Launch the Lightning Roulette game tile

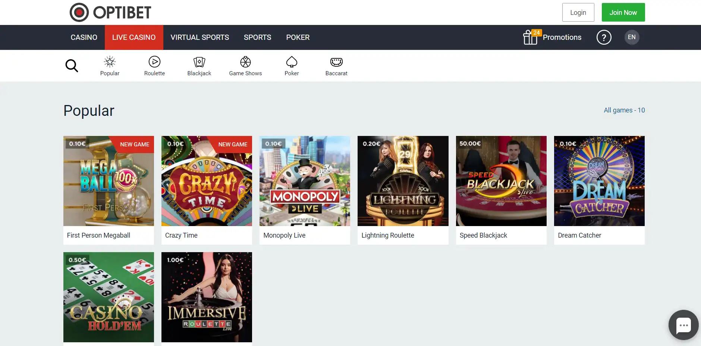point(403,181)
